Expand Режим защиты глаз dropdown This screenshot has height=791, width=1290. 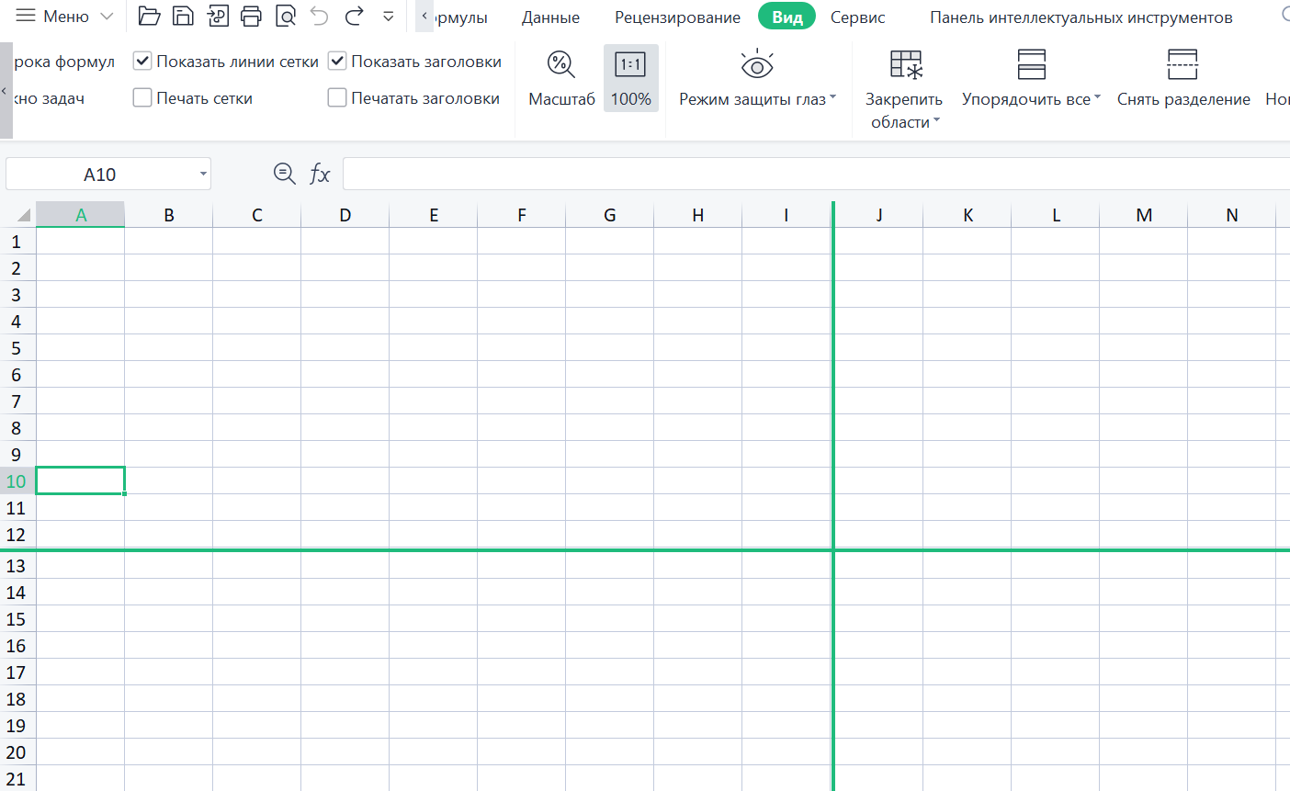click(832, 97)
